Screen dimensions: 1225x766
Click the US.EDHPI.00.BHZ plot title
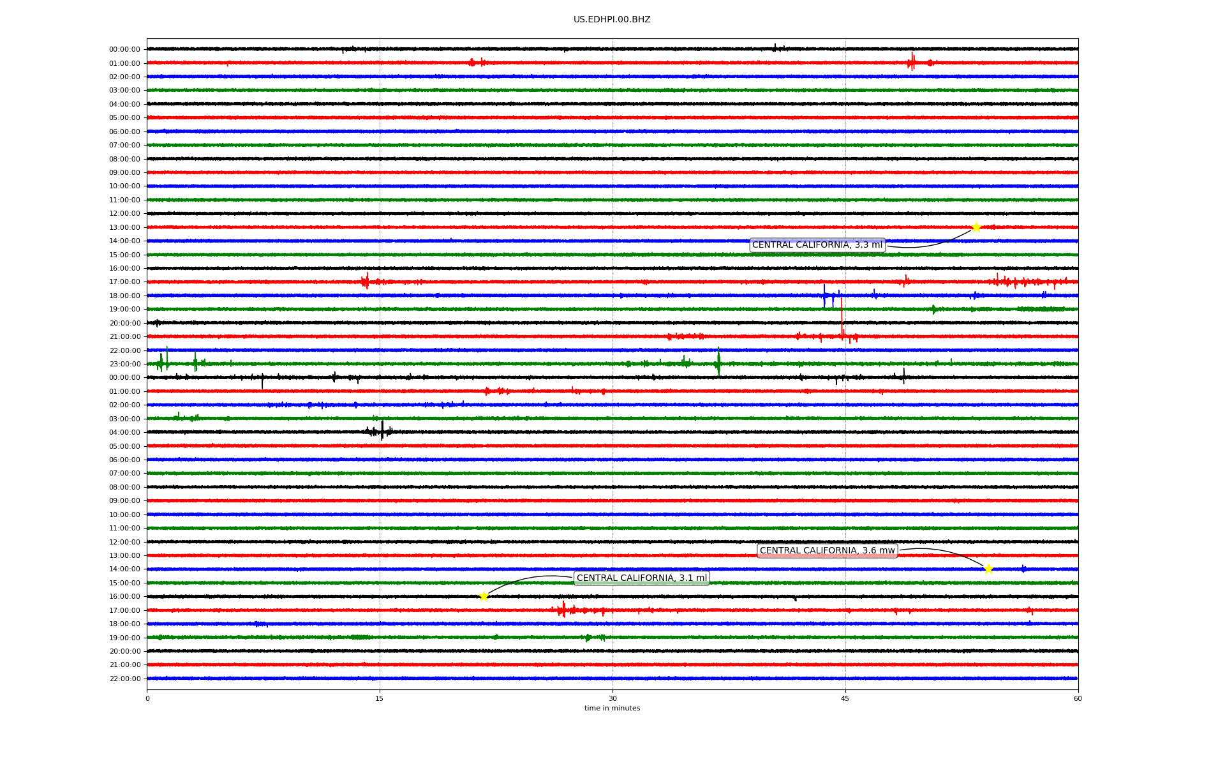612,20
